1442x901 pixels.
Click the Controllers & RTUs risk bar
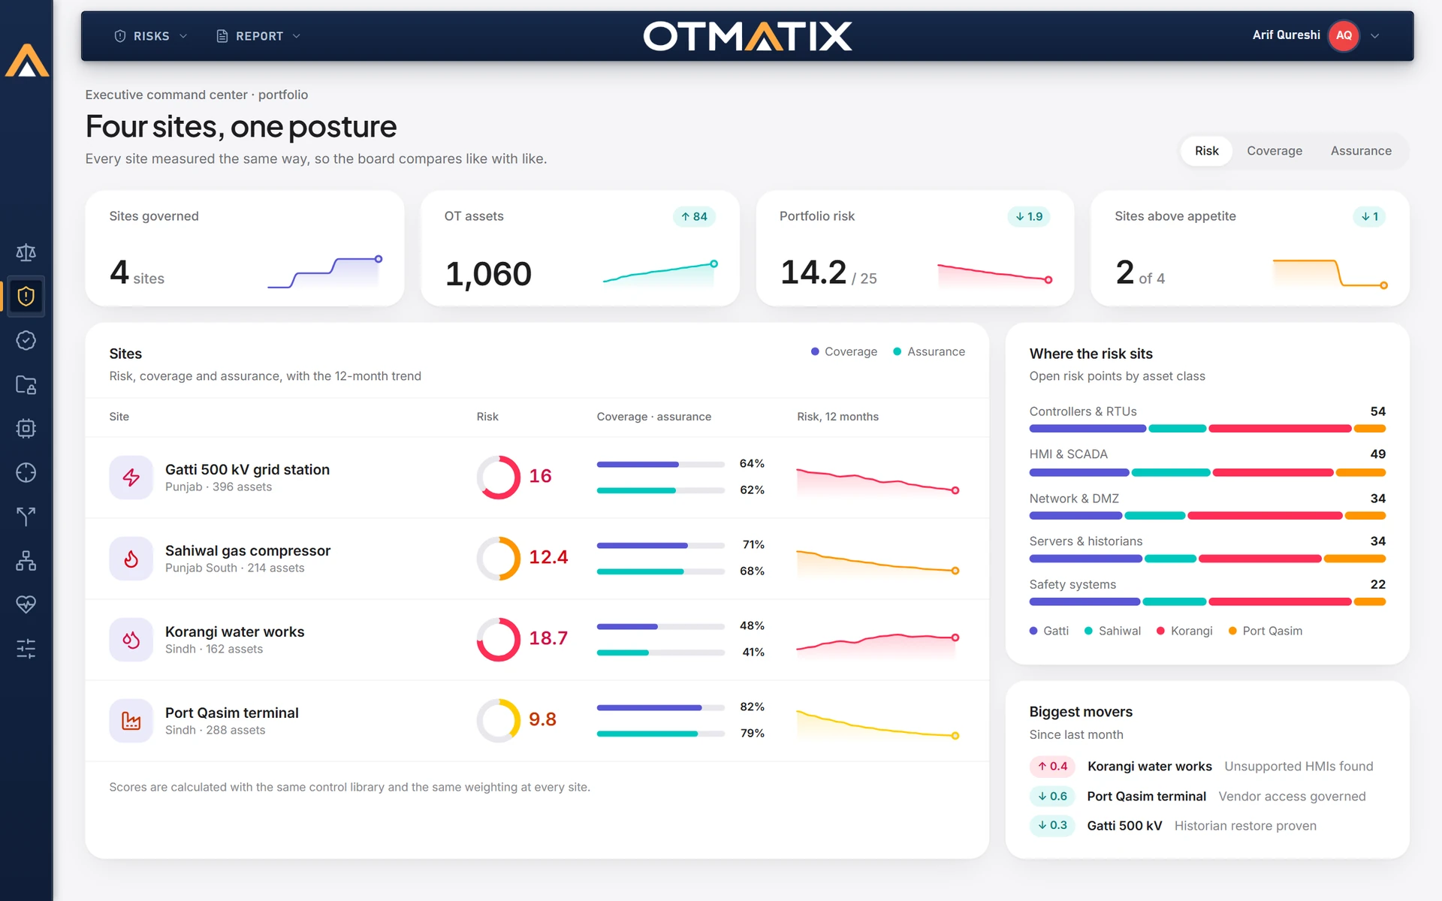click(1207, 429)
